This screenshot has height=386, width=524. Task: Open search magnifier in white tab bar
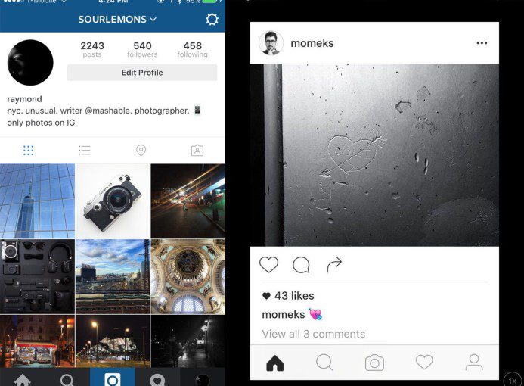[324, 363]
